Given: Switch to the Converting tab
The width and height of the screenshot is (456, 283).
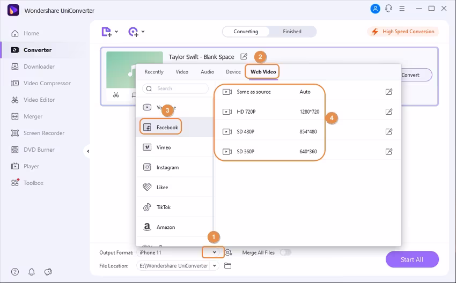Looking at the screenshot, I should pyautogui.click(x=246, y=32).
